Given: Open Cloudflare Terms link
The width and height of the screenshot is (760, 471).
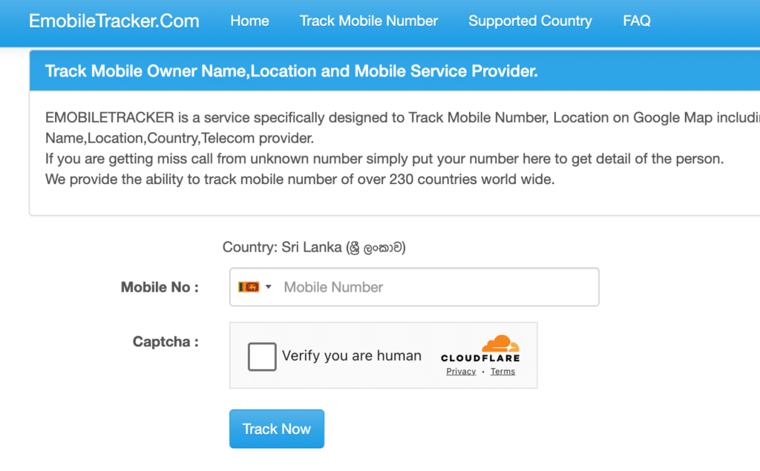Looking at the screenshot, I should tap(502, 372).
